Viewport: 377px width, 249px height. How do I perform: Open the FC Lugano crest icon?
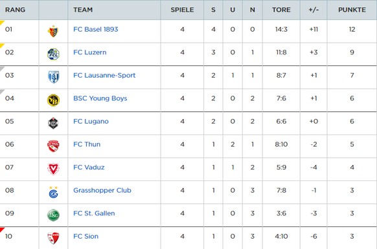[53, 123]
